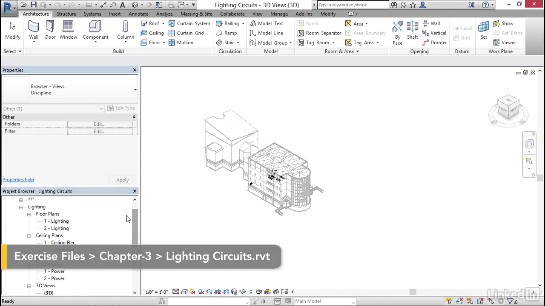Select the Column tool
545x306 pixels.
coord(126,31)
